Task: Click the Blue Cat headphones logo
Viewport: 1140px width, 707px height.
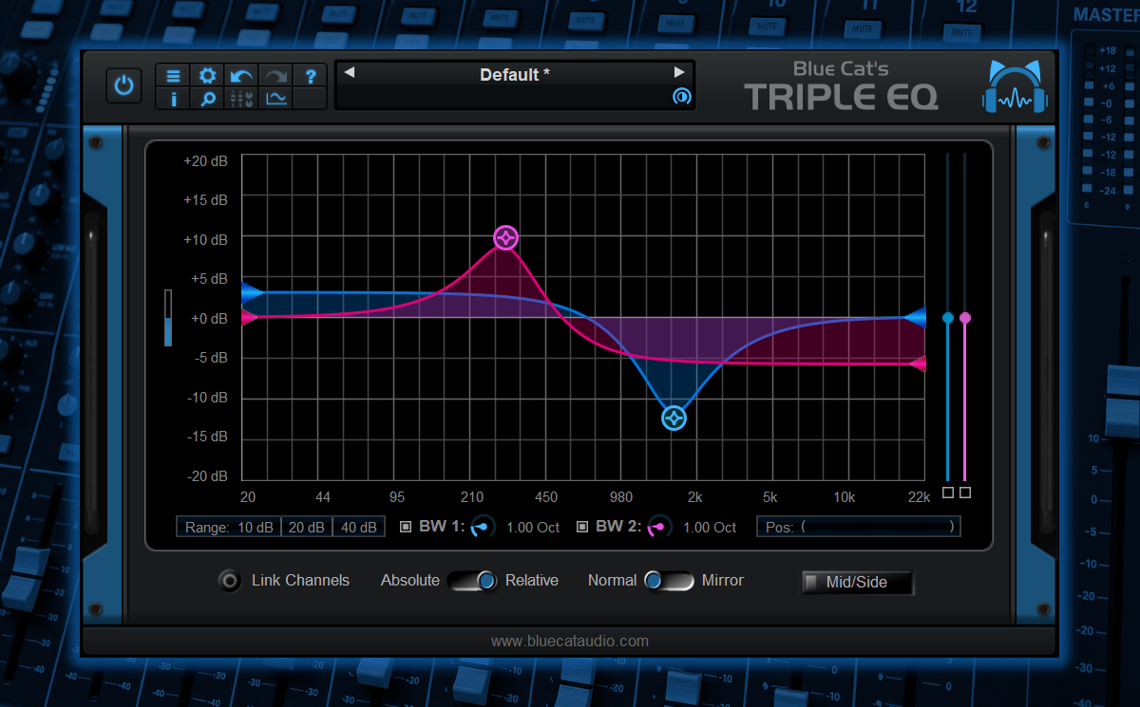Action: pos(1016,89)
